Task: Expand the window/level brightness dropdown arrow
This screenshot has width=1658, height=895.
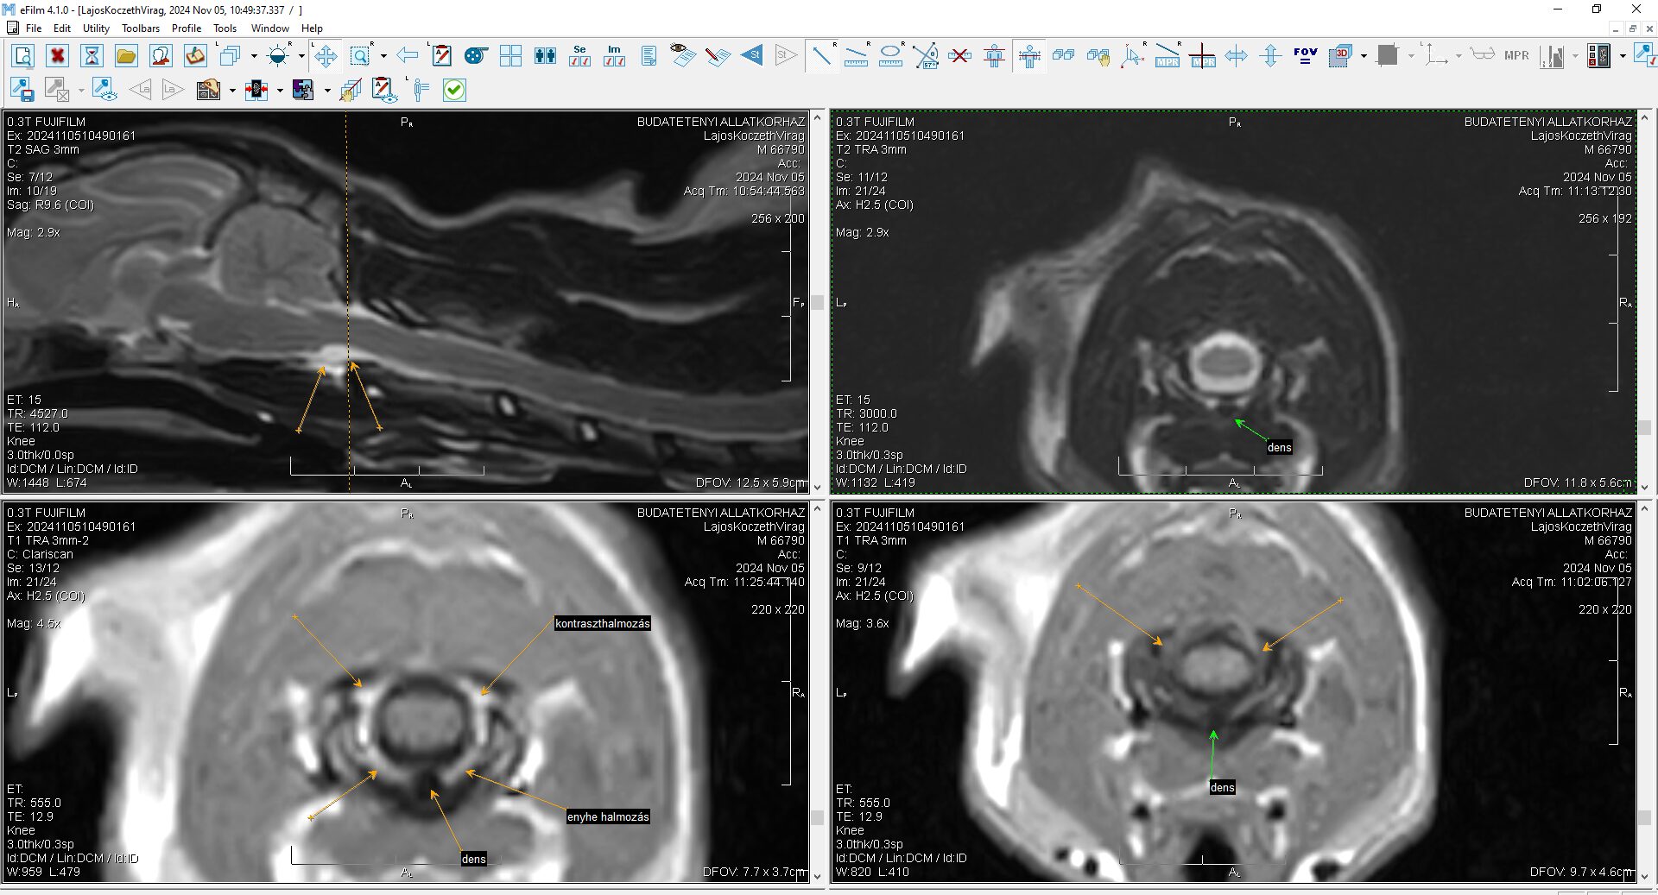Action: [301, 56]
